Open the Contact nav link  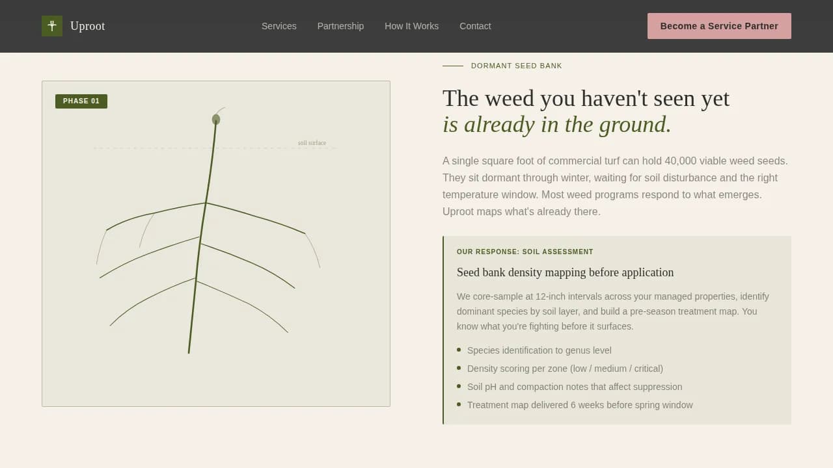click(x=475, y=26)
